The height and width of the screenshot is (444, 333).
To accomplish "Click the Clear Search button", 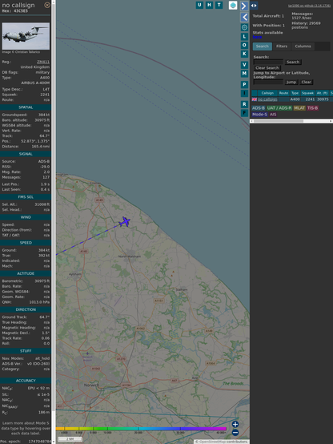I will tap(267, 68).
